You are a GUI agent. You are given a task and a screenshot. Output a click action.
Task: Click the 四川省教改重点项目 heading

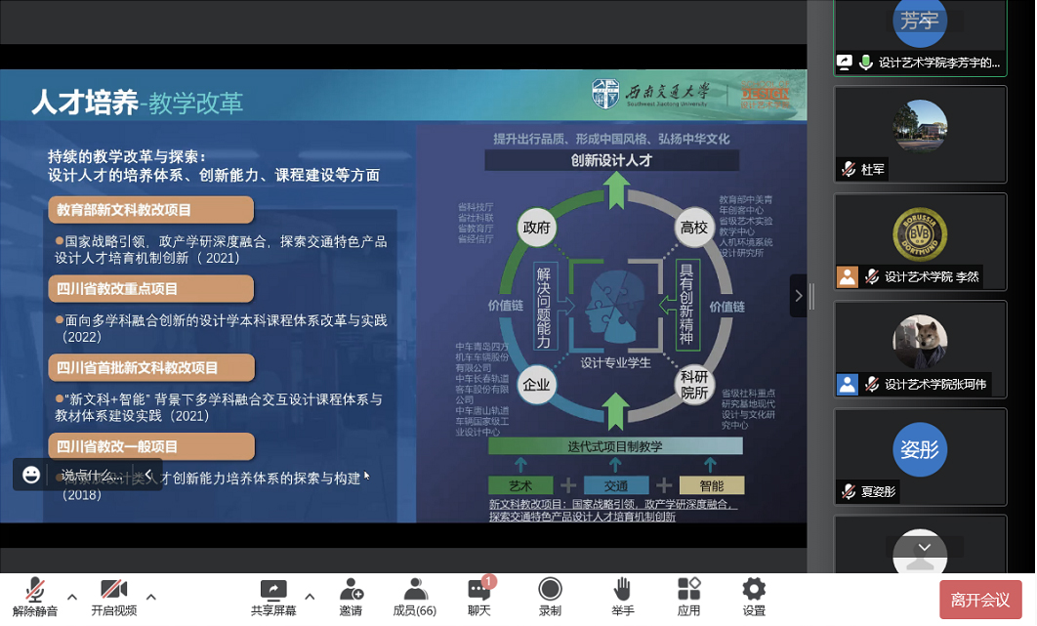coord(150,288)
